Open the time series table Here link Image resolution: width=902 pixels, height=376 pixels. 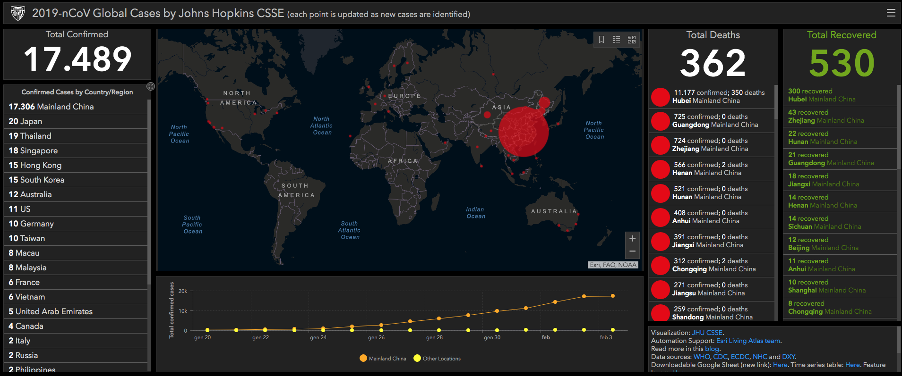[x=852, y=365]
